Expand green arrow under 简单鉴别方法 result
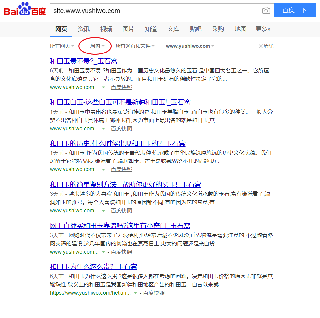 pos(103,211)
